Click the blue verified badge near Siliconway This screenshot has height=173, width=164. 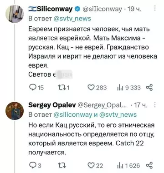click(78, 9)
